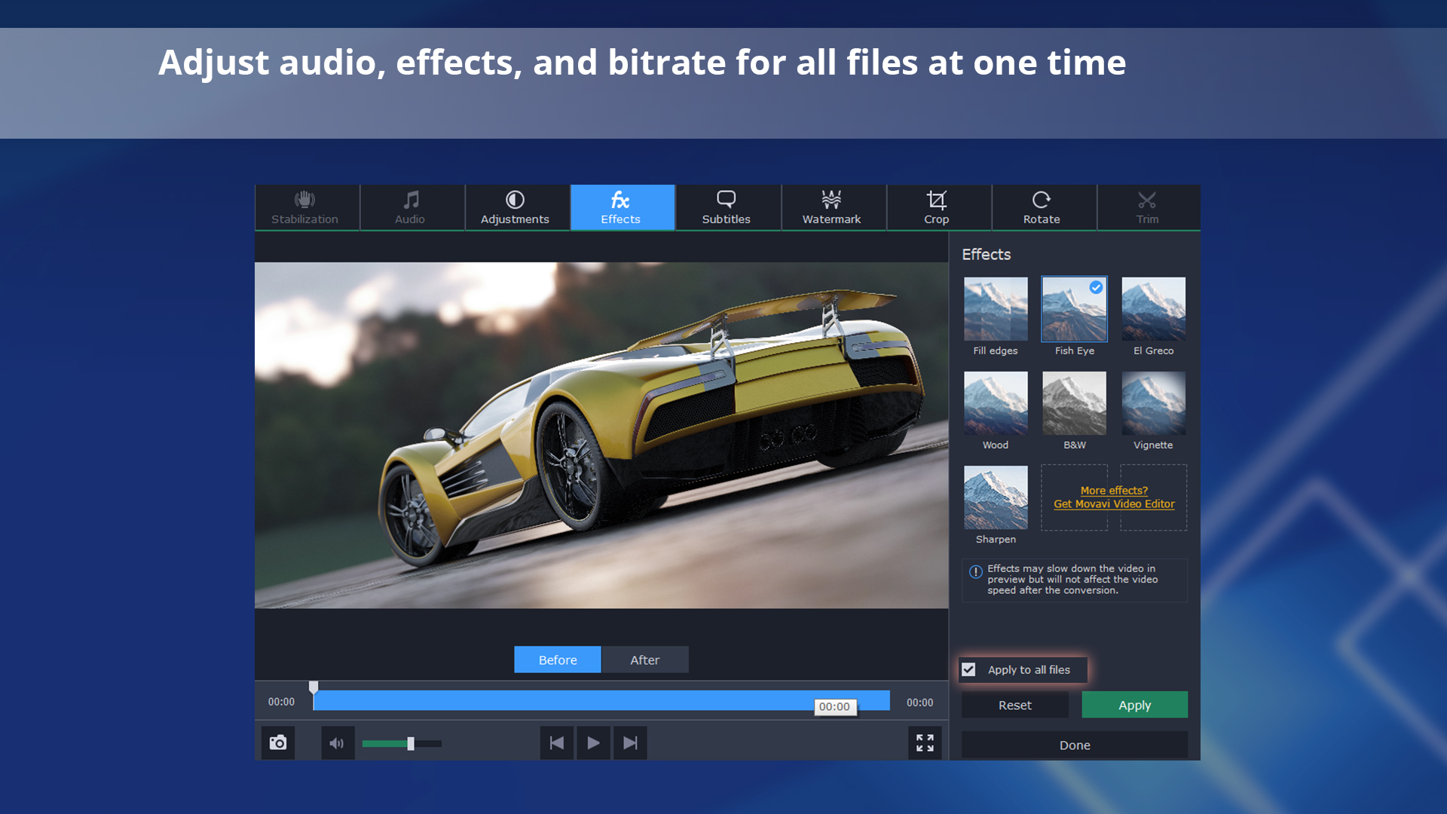
Task: Select the Vignette effect thumbnail
Action: pos(1153,402)
